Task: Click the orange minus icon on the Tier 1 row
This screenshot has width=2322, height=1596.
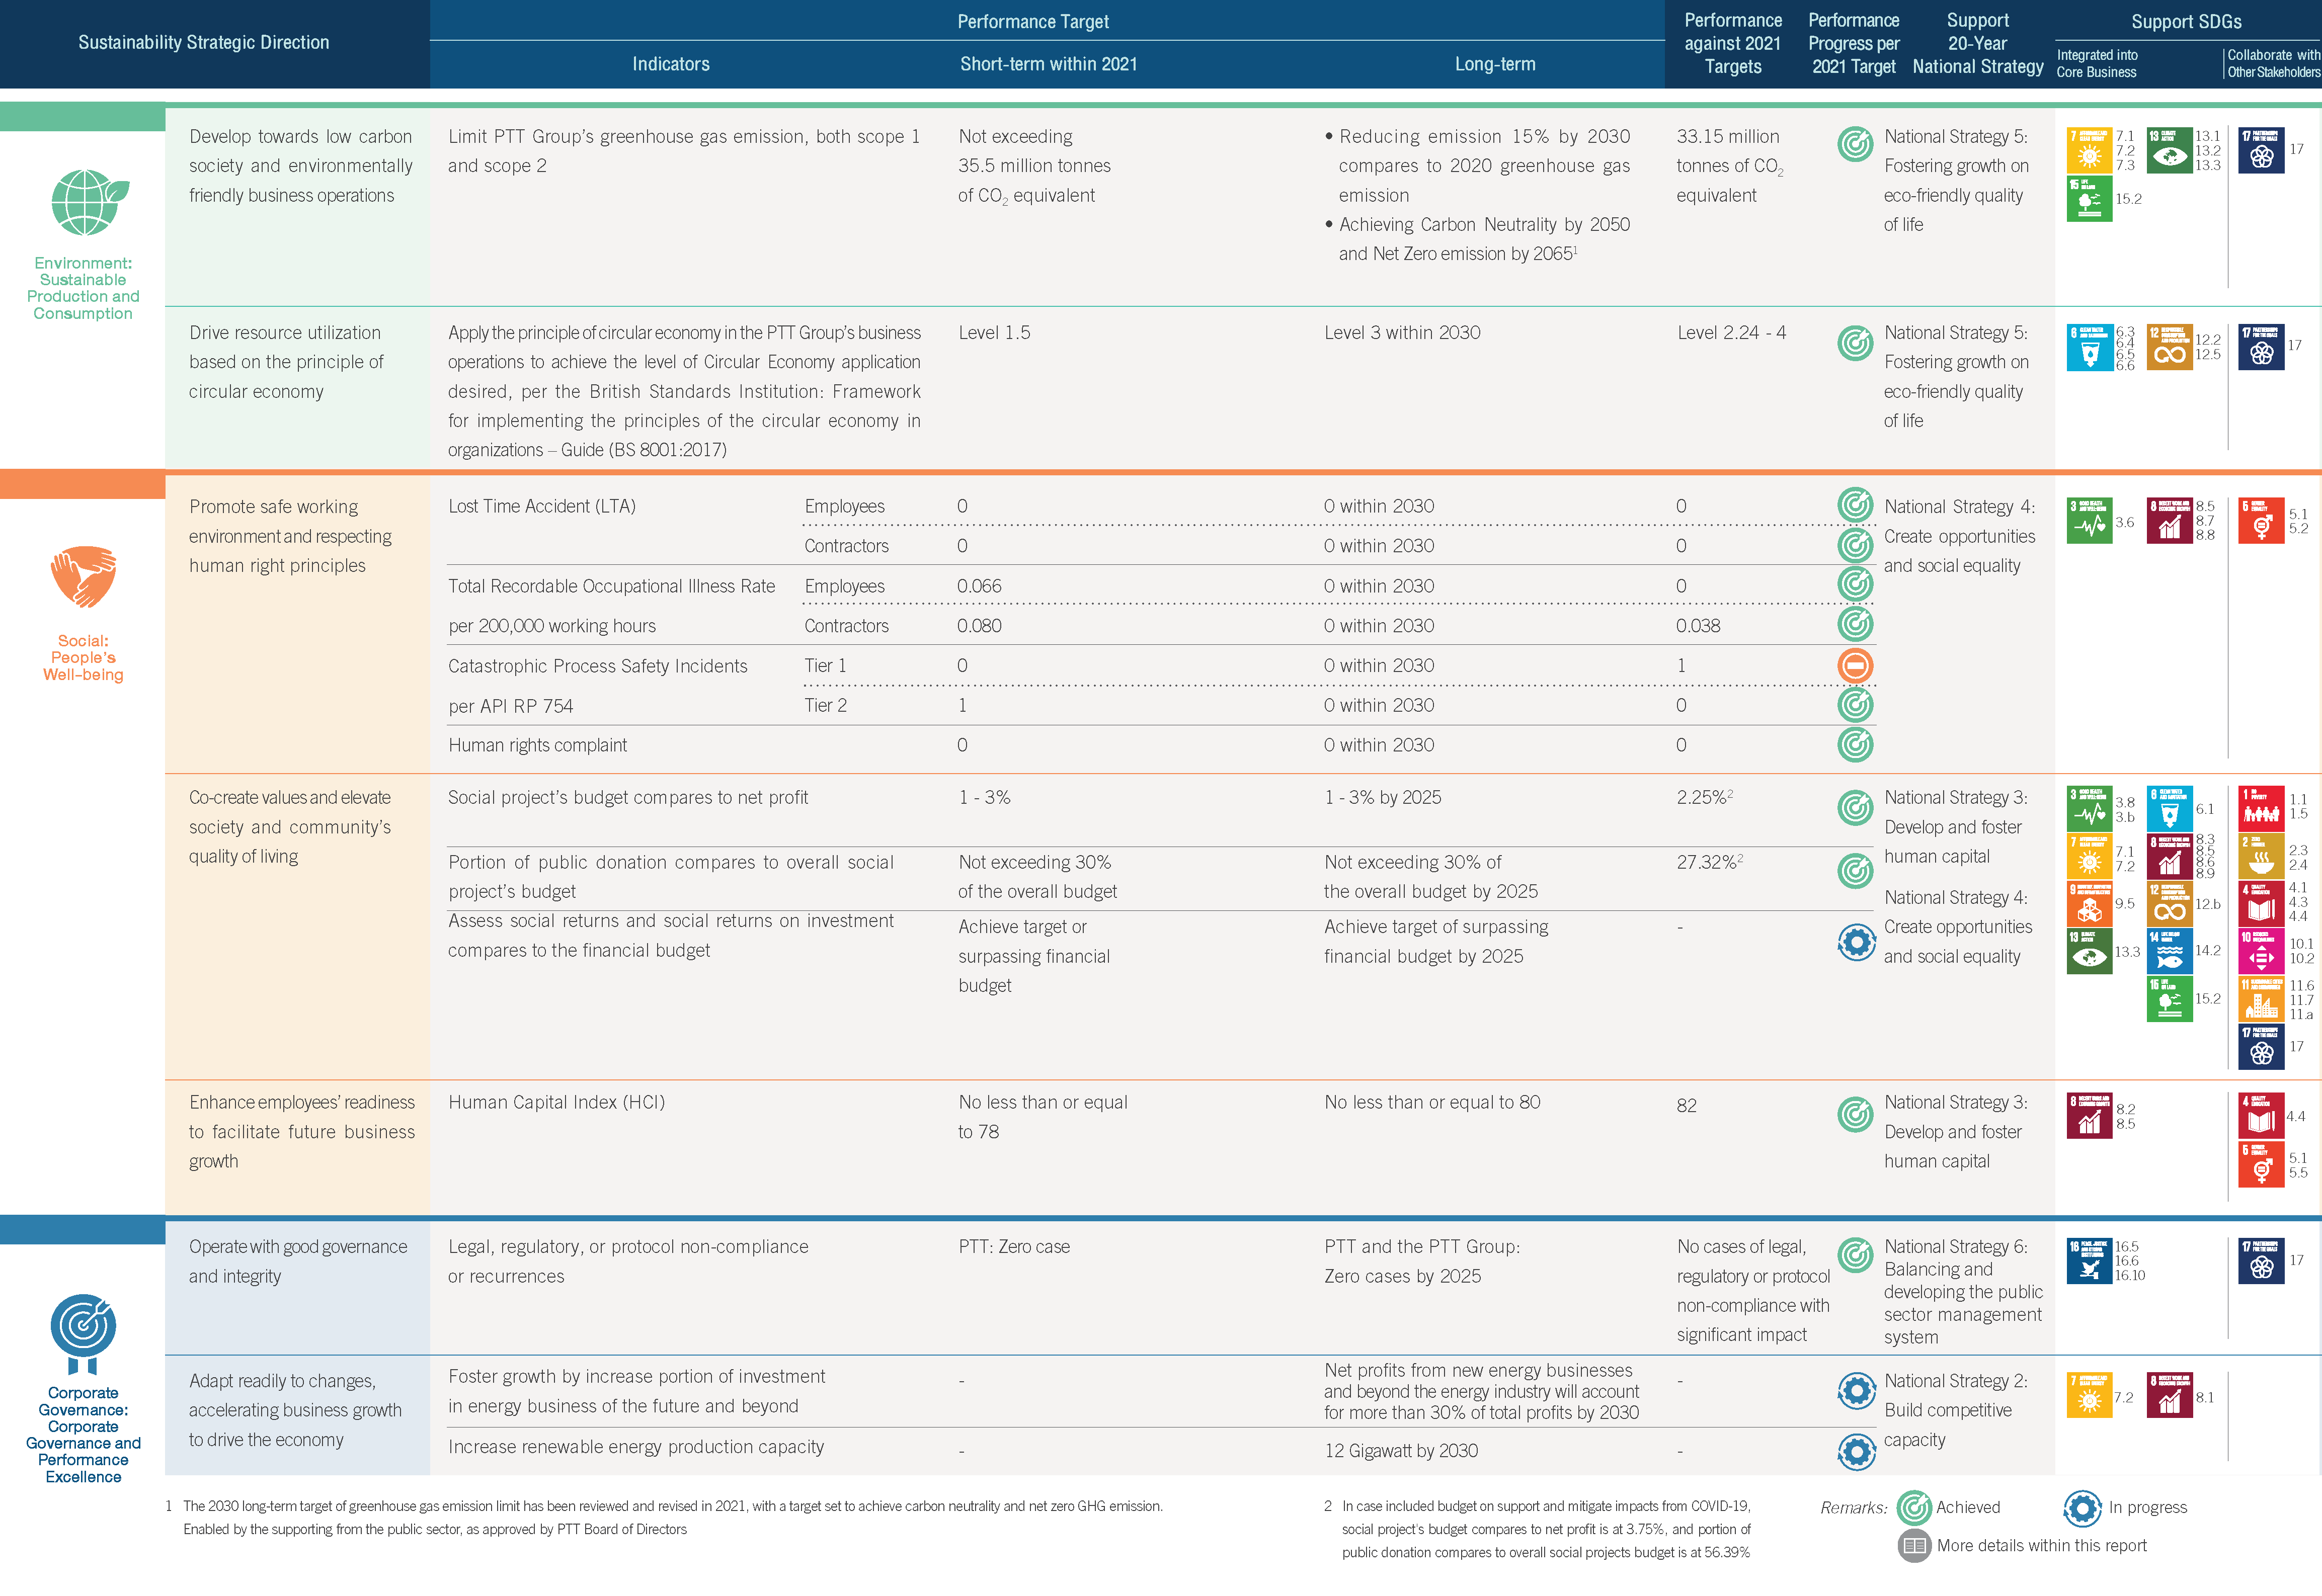Action: [1855, 665]
